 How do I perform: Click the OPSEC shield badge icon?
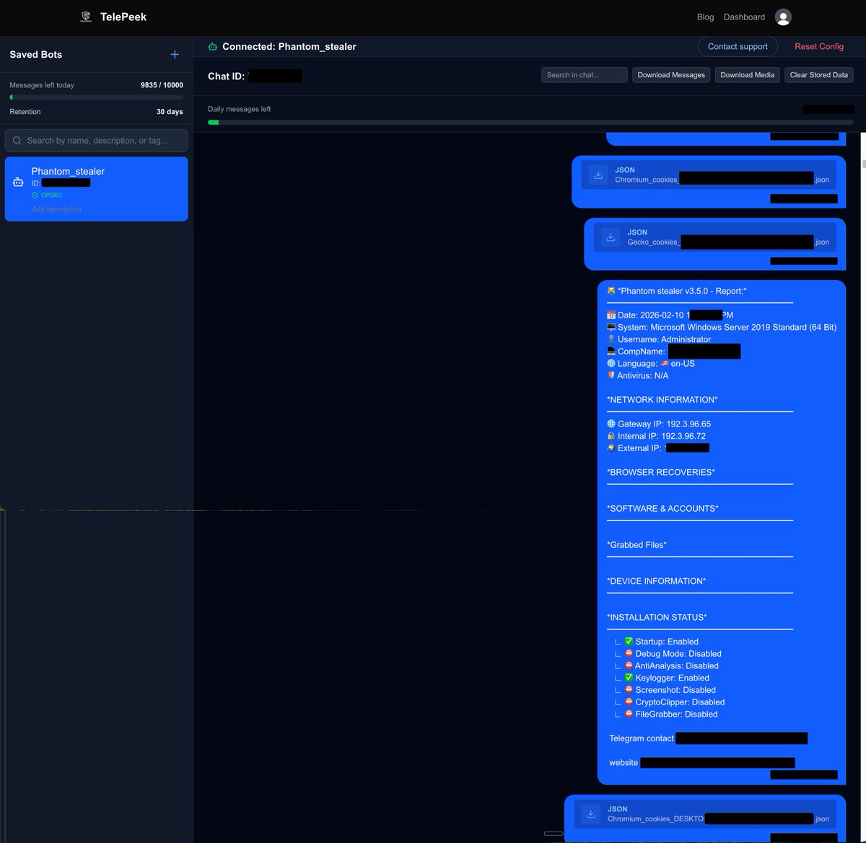coord(35,195)
